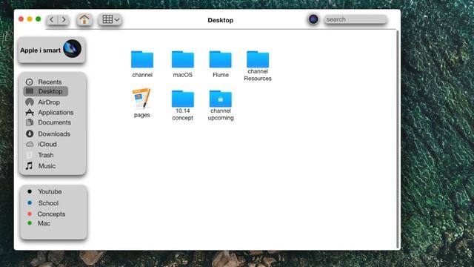Screen dimensions: 474x267
Task: Click the profile avatar picture
Action: click(73, 48)
